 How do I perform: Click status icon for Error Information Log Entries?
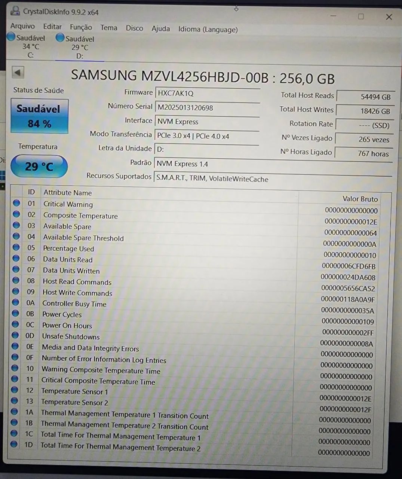click(15, 357)
